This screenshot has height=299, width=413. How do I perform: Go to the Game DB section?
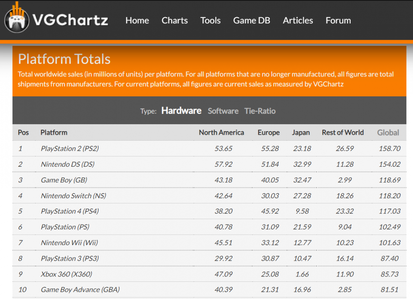click(x=252, y=21)
